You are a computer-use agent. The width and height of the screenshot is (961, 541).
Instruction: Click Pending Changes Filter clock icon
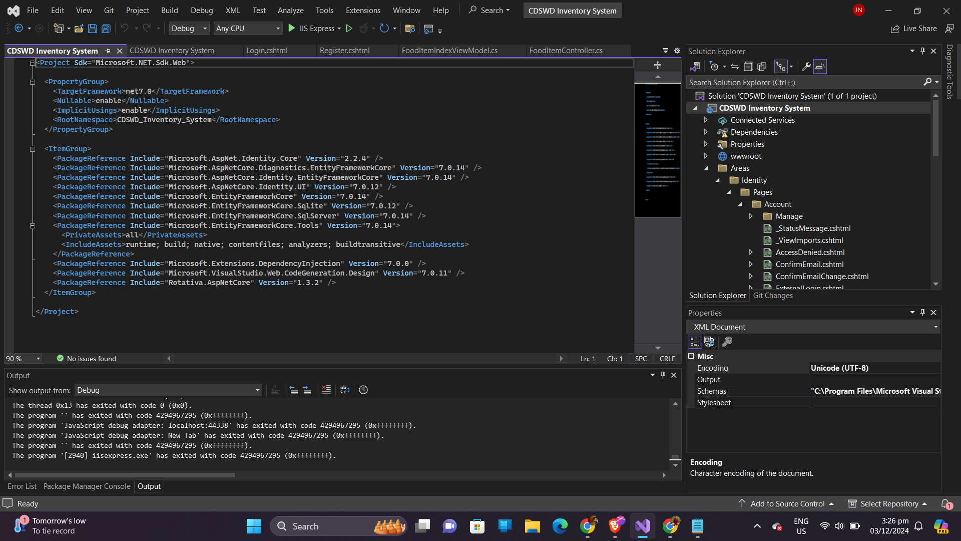[x=714, y=67]
